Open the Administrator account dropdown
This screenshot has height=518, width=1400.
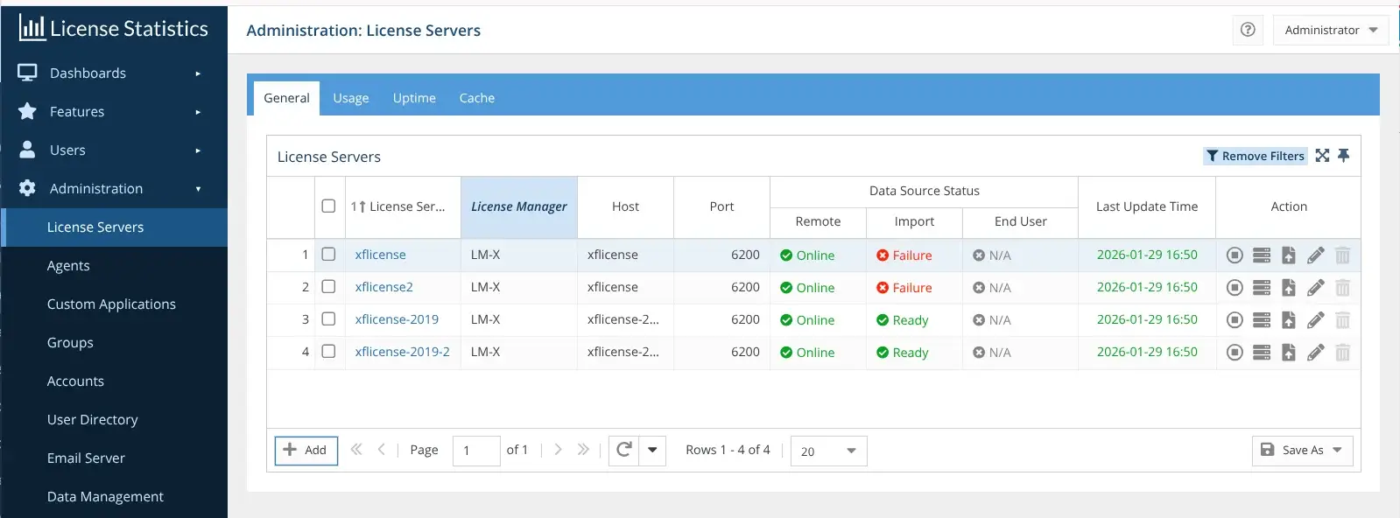(1331, 30)
